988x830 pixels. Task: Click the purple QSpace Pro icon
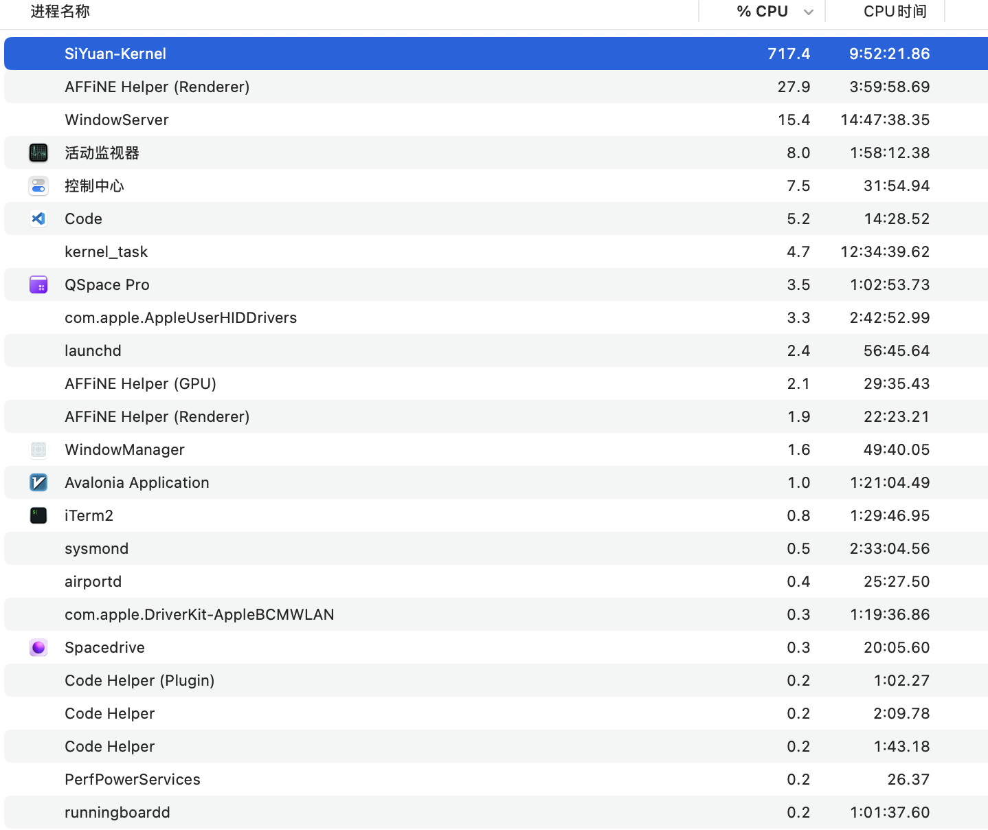pos(38,284)
